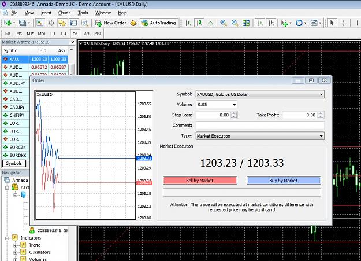This screenshot has width=361, height=261.
Task: Expand the Oscillators folder
Action: click(16, 252)
